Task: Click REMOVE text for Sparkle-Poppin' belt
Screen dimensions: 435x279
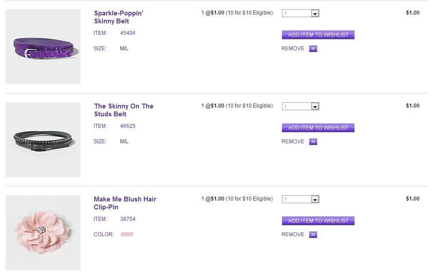Action: point(293,48)
